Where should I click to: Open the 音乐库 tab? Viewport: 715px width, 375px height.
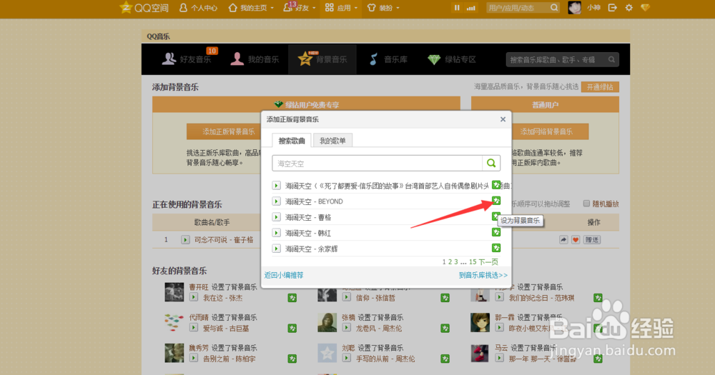pos(388,59)
